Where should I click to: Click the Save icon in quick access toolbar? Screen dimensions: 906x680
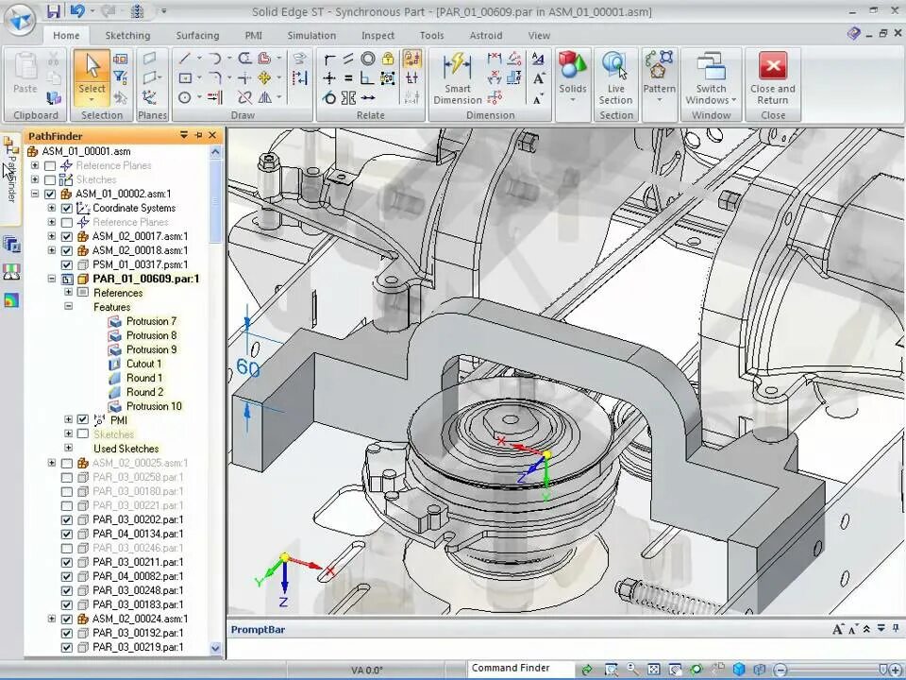coord(54,11)
